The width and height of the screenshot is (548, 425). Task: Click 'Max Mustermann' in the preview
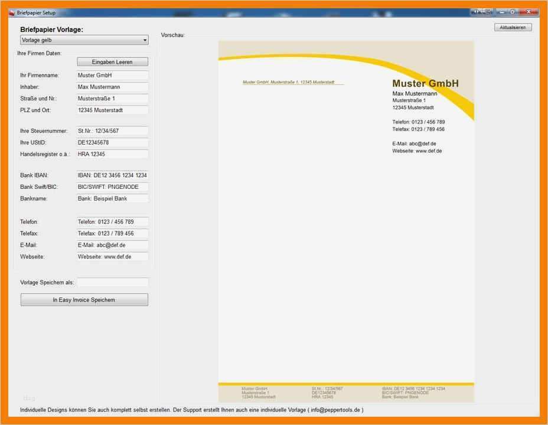(415, 94)
